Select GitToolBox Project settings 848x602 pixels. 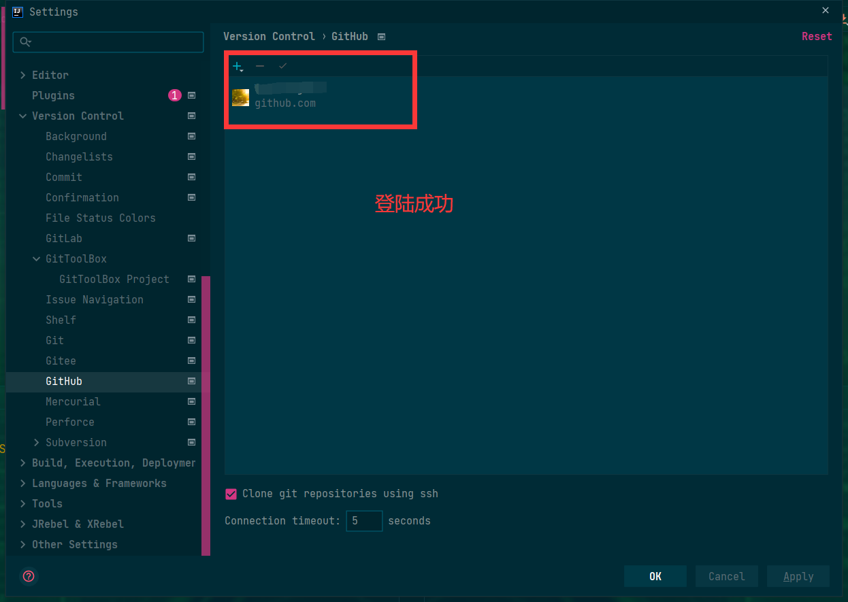tap(114, 279)
